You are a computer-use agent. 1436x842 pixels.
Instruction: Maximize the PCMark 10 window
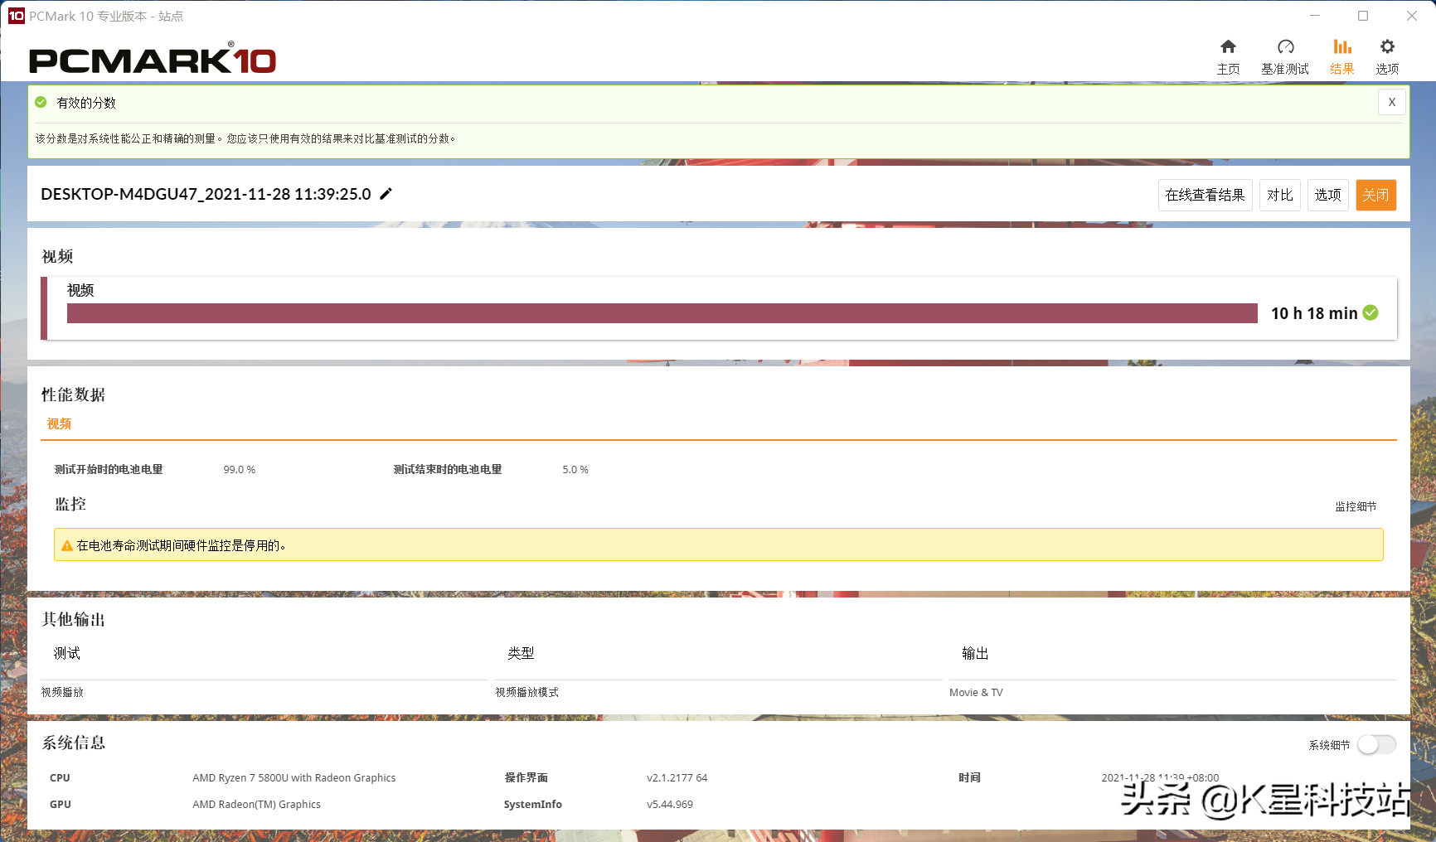point(1362,16)
